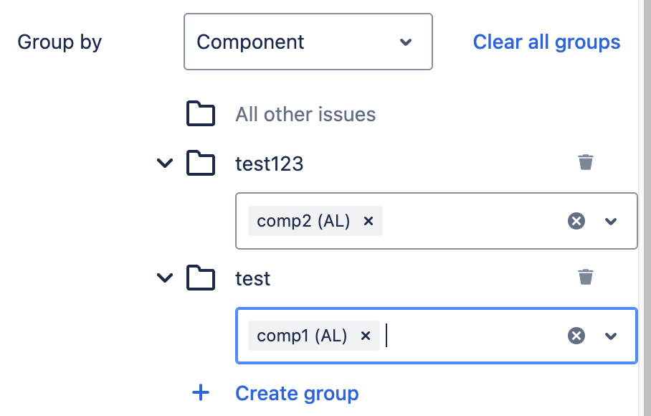This screenshot has width=651, height=416.
Task: Remove the comp1 (AL) tag
Action: pos(366,336)
